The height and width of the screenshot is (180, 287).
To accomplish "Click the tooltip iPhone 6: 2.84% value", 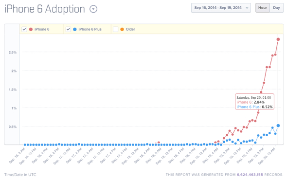I will click(x=251, y=102).
